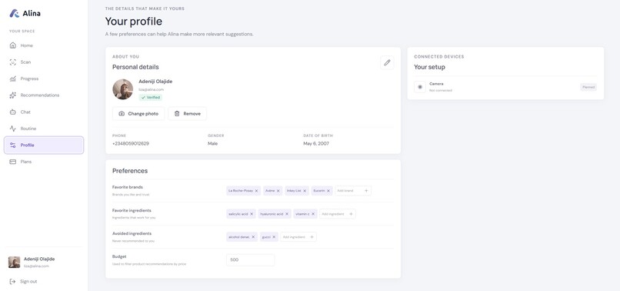Click the Camera device icon
This screenshot has height=291, width=620.
(x=420, y=87)
